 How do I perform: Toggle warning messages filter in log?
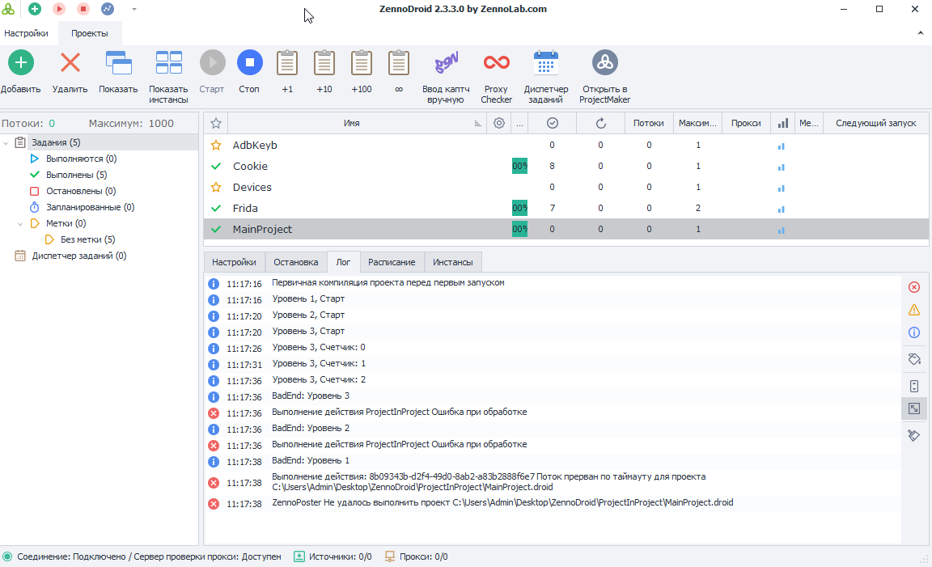(x=914, y=310)
